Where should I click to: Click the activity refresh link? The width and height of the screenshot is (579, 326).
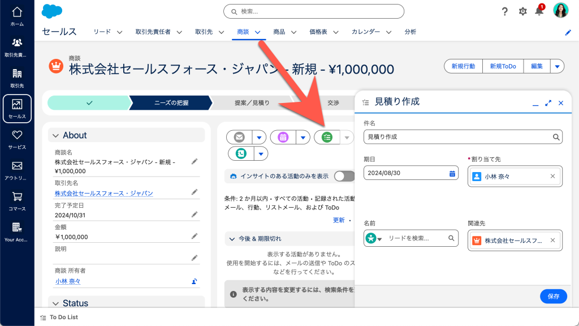339,220
